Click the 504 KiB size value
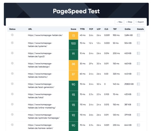 128,43
